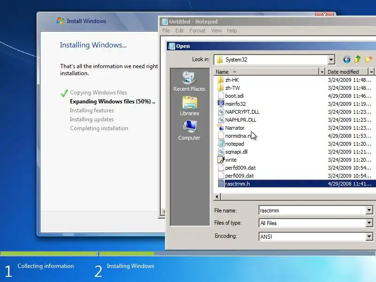Select the NAPHLPR.DLL file icon
Image resolution: width=376 pixels, height=282 pixels.
[220, 120]
